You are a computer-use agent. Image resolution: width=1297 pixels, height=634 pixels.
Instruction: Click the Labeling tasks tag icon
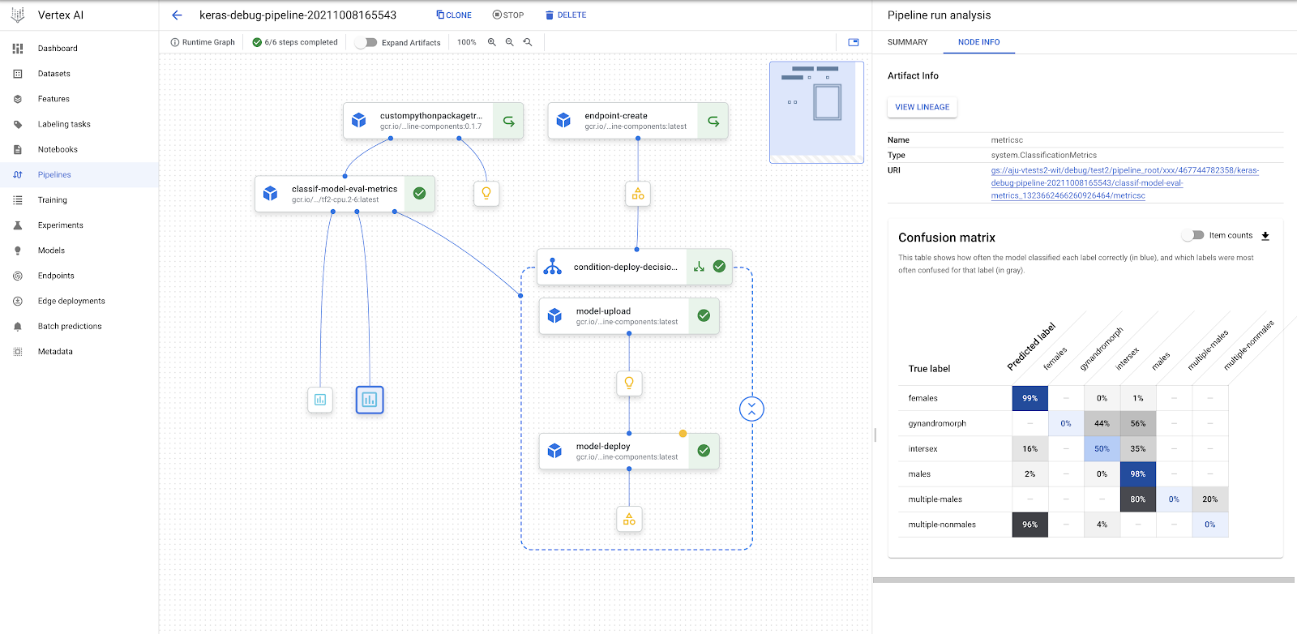click(18, 124)
